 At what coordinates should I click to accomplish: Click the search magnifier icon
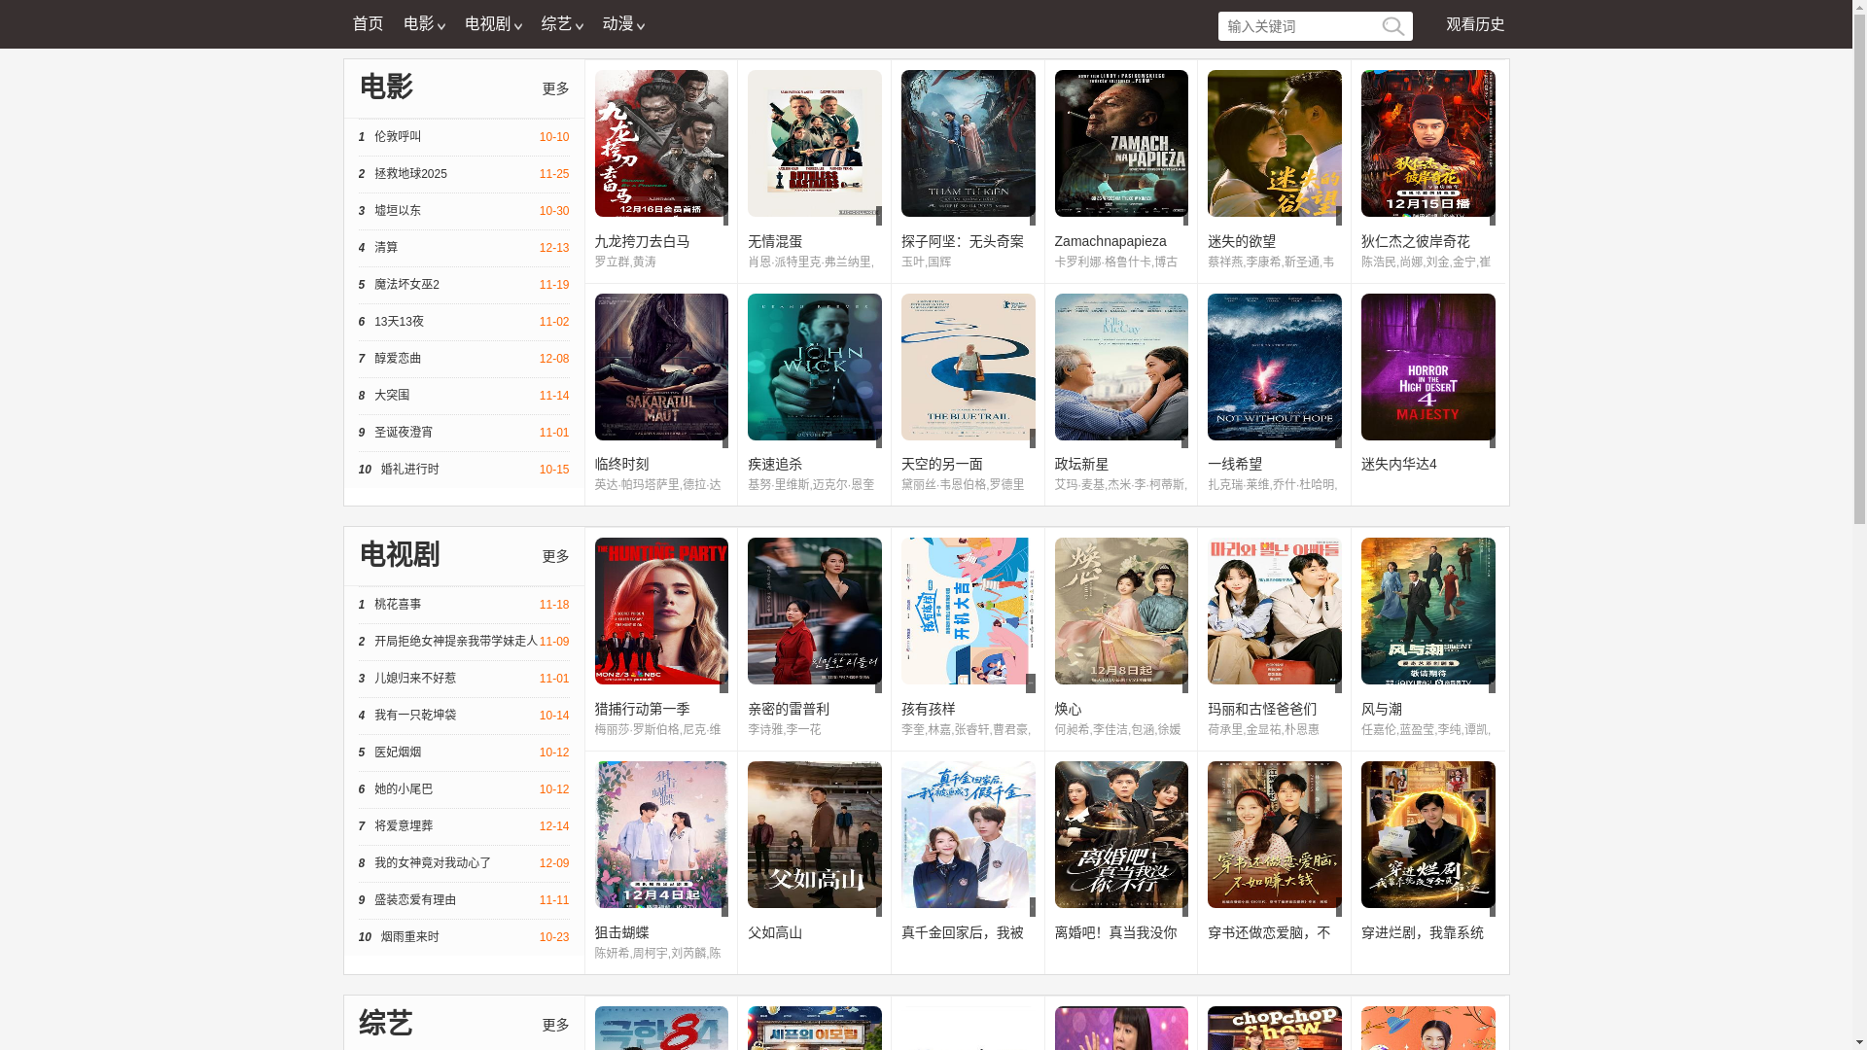click(x=1392, y=27)
